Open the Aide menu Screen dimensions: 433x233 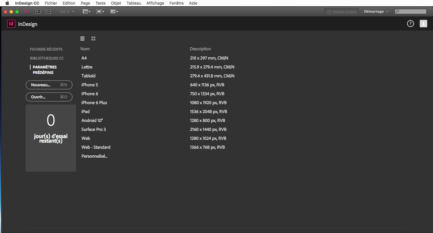[193, 3]
